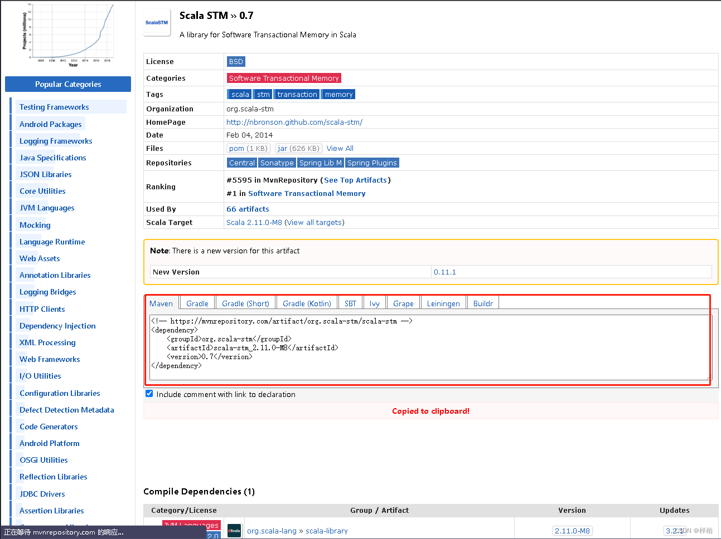Viewport: 721px width, 539px height.
Task: Open the Logging Frameworks category
Action: pos(56,141)
